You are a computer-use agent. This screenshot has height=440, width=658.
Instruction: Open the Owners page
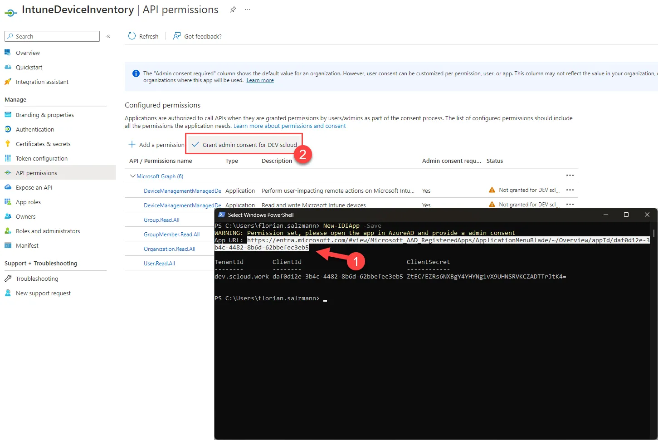(x=25, y=216)
